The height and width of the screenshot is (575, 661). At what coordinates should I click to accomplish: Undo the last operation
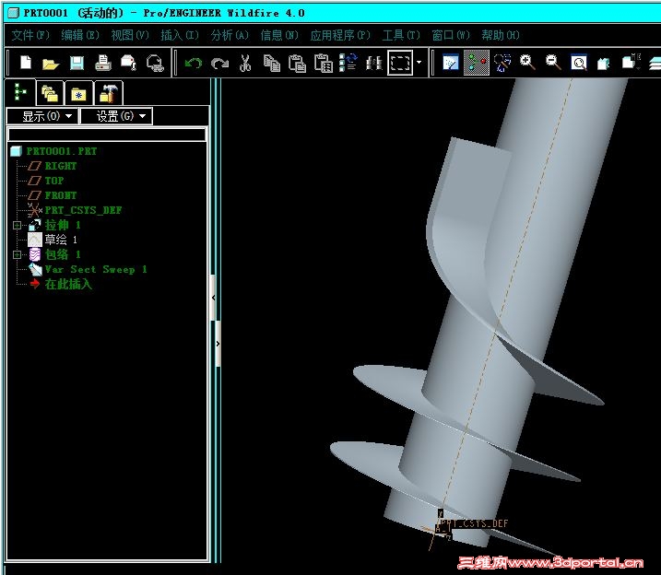pyautogui.click(x=194, y=64)
